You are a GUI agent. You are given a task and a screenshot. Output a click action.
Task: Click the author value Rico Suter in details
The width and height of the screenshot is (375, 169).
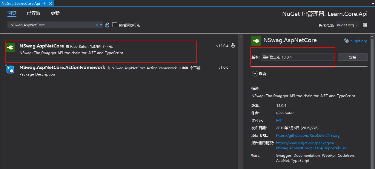coord(285,113)
